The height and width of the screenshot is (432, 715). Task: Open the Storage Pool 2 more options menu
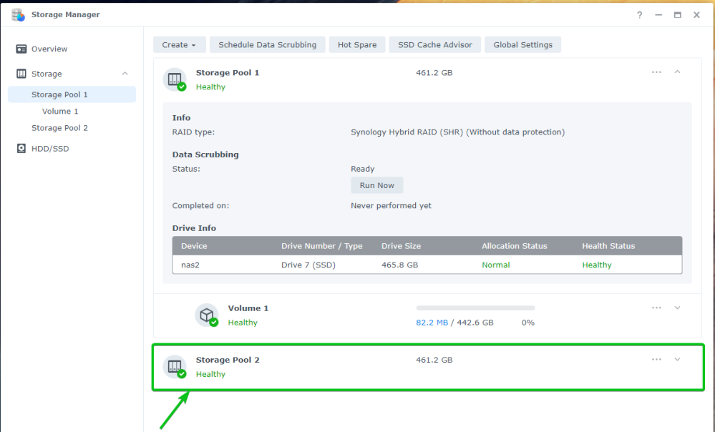pos(656,359)
